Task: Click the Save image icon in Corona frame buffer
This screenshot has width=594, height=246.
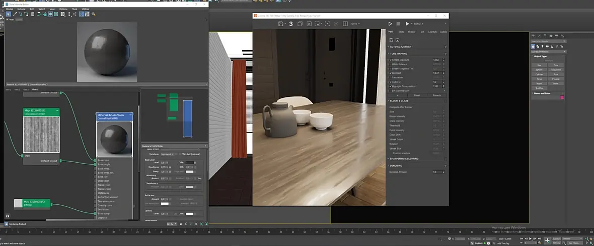Action: tap(281, 24)
